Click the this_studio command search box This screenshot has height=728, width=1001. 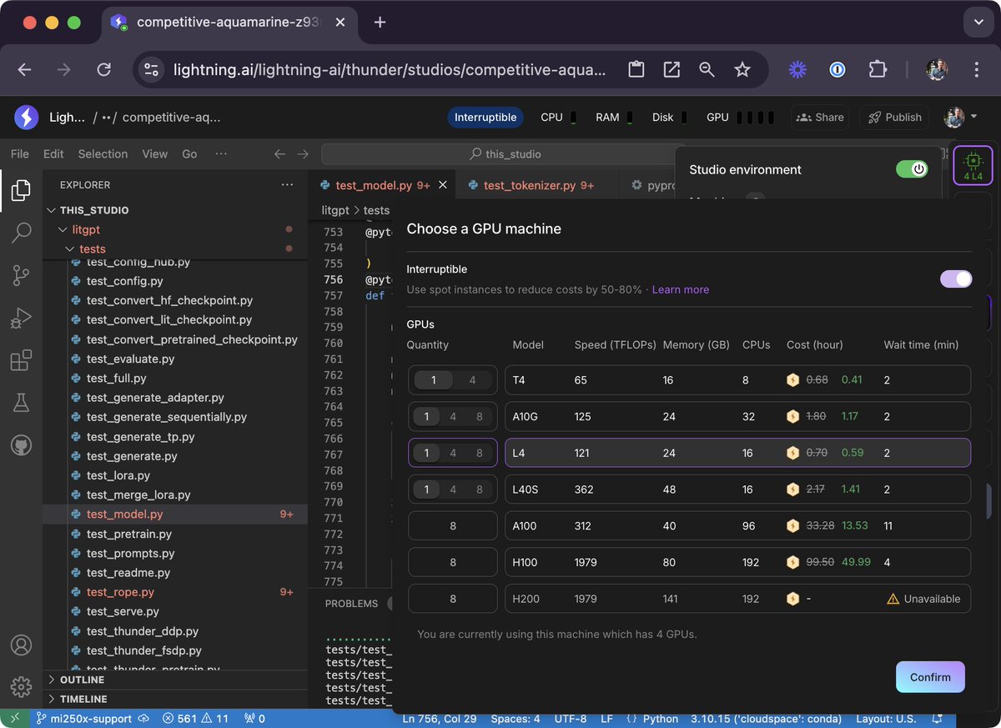pyautogui.click(x=507, y=154)
